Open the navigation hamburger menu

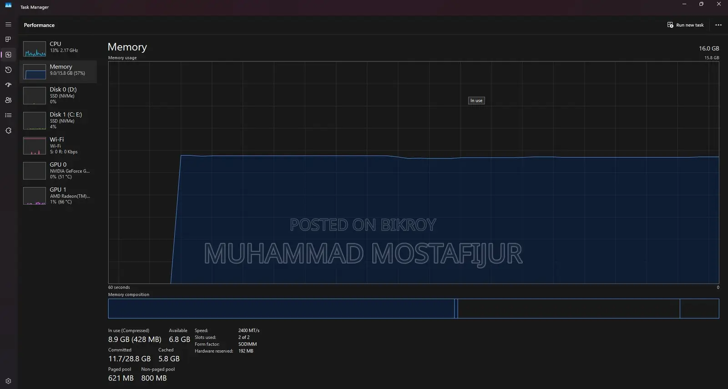(8, 24)
